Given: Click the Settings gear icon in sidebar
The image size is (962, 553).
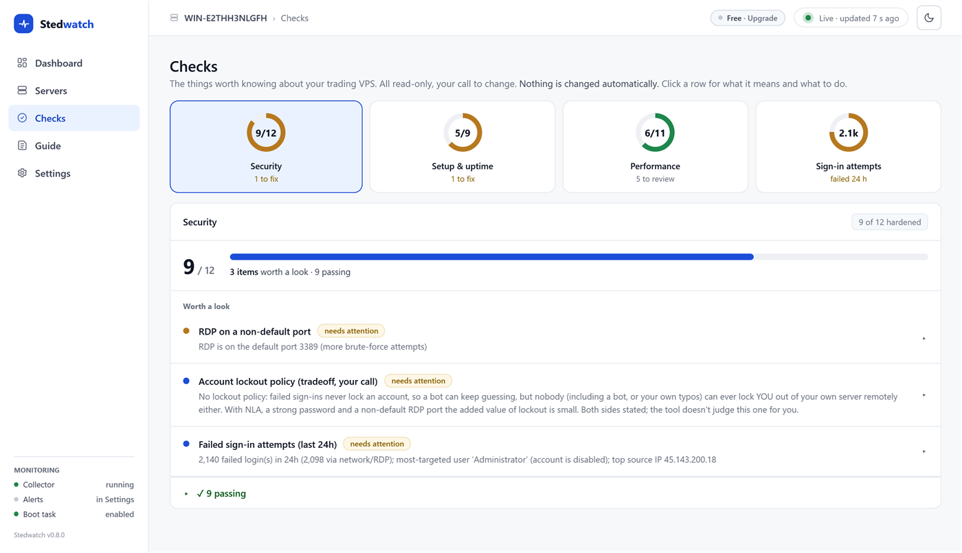Looking at the screenshot, I should [x=22, y=172].
